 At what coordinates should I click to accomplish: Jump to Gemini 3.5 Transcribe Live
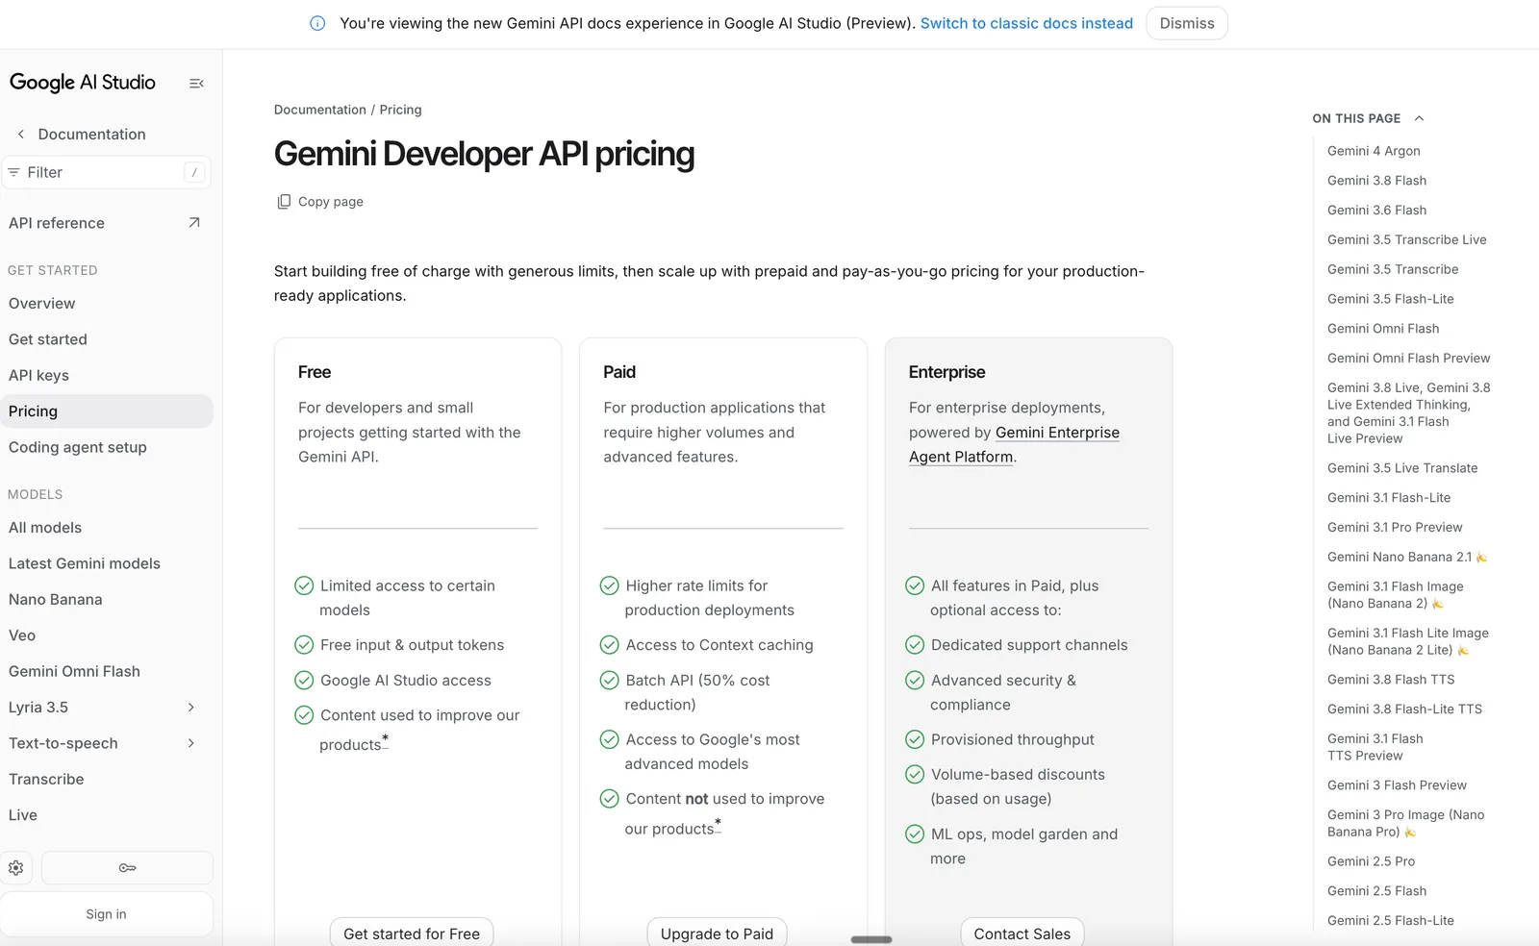click(x=1406, y=240)
